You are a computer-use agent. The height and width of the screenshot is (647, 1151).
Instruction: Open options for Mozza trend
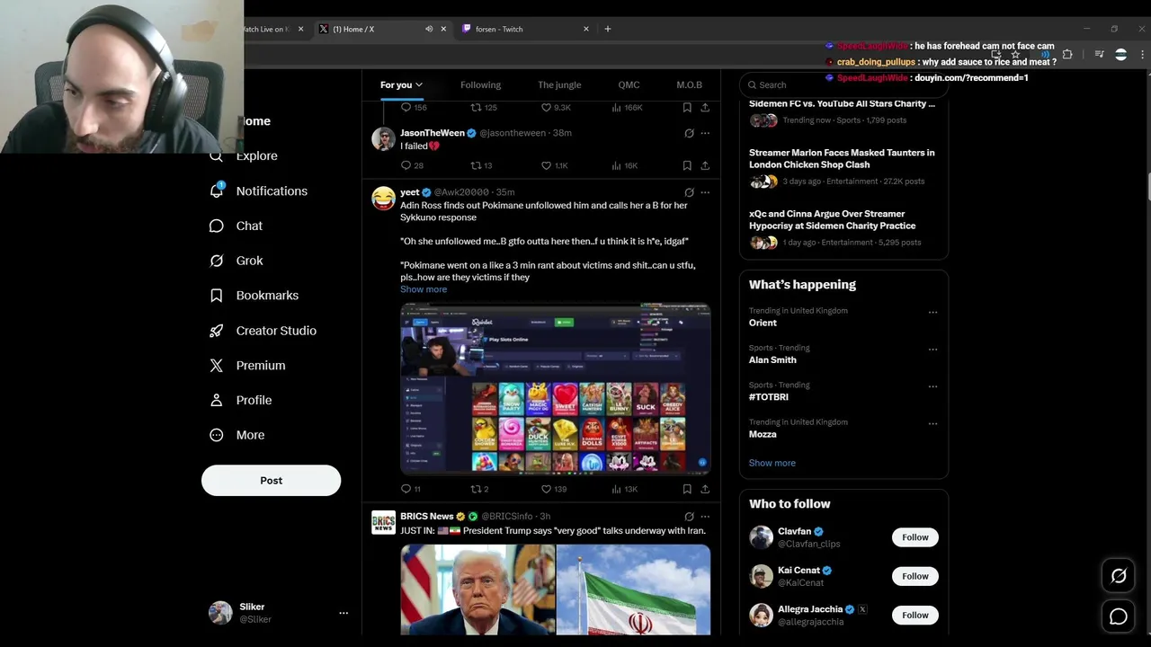click(932, 423)
